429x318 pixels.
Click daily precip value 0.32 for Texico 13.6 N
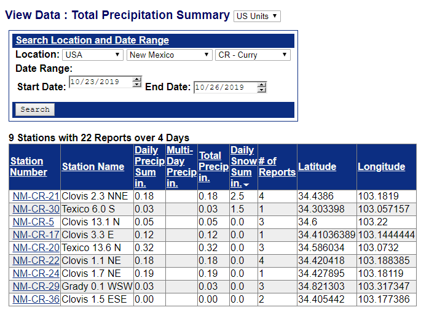click(144, 247)
